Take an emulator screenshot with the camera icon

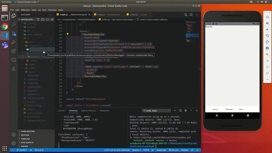(x=267, y=48)
